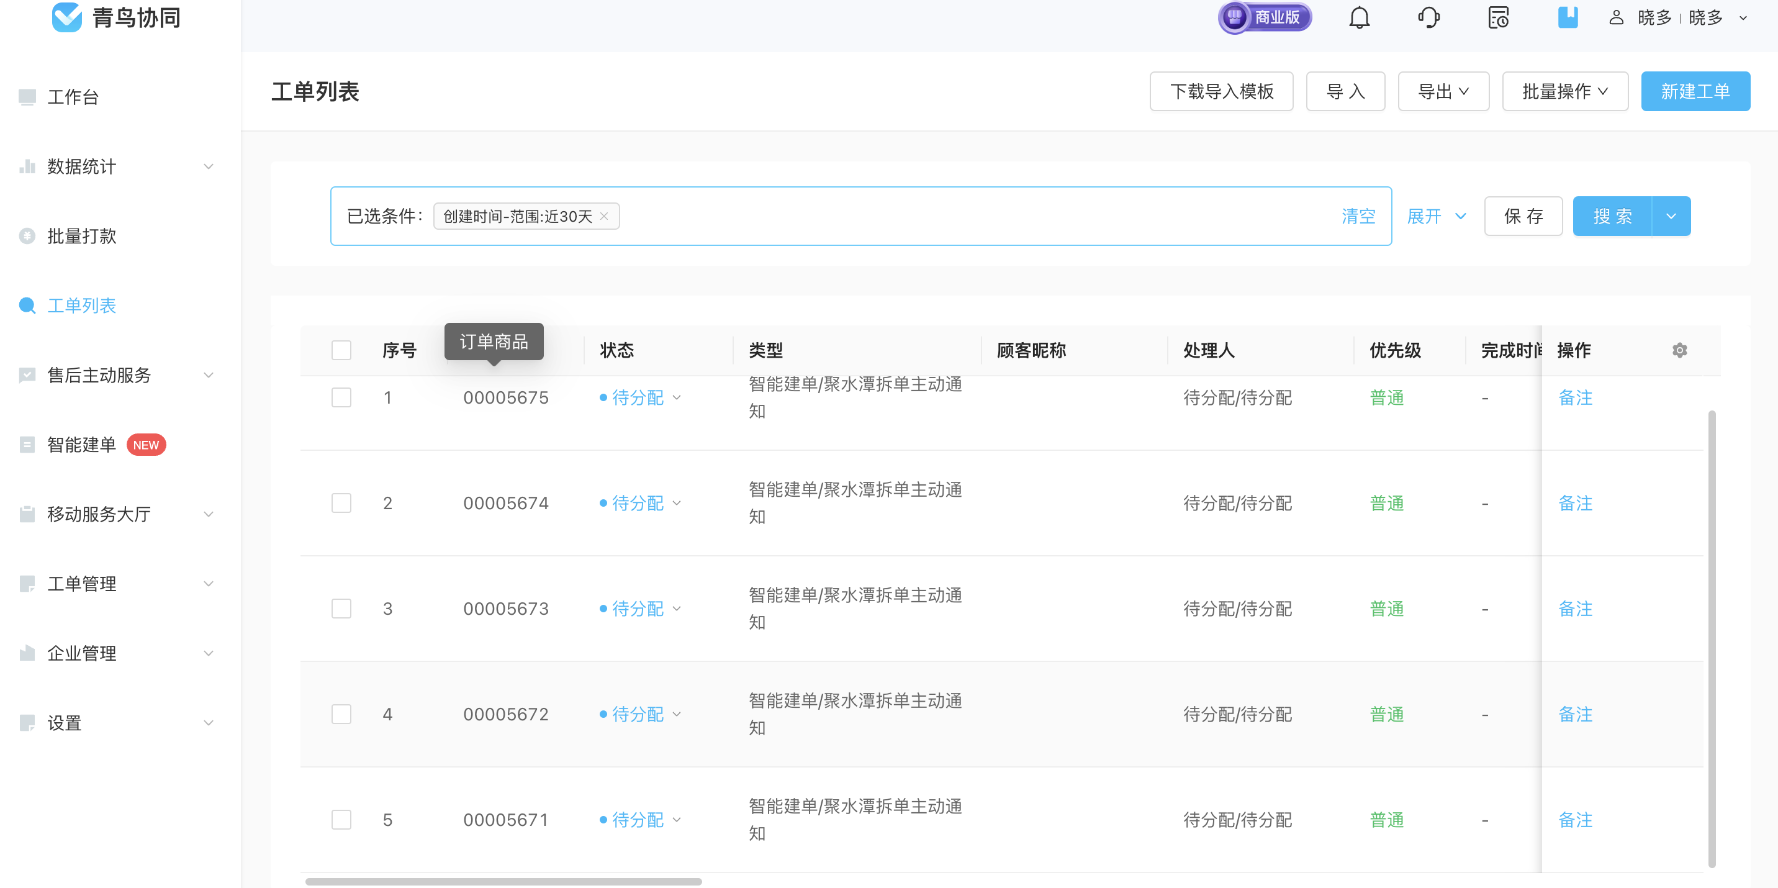Click 备注 for row 00005672
1778x888 pixels.
coord(1575,714)
